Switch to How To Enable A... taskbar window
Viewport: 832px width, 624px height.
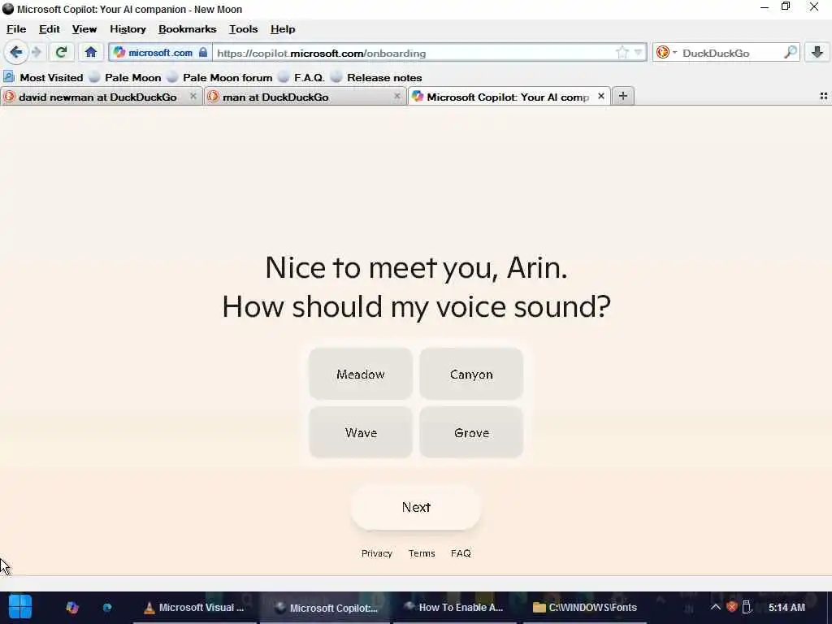[453, 608]
